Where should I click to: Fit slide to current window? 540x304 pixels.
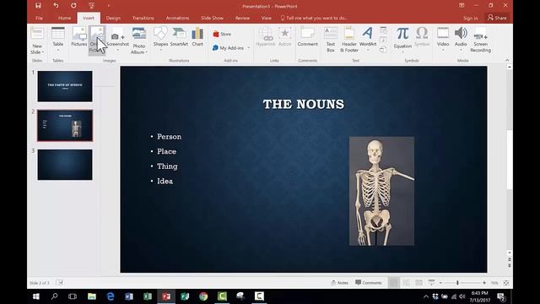click(506, 283)
